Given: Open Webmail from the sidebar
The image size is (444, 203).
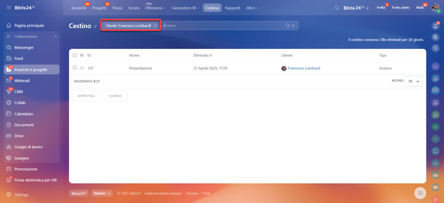Looking at the screenshot, I should coord(22,81).
